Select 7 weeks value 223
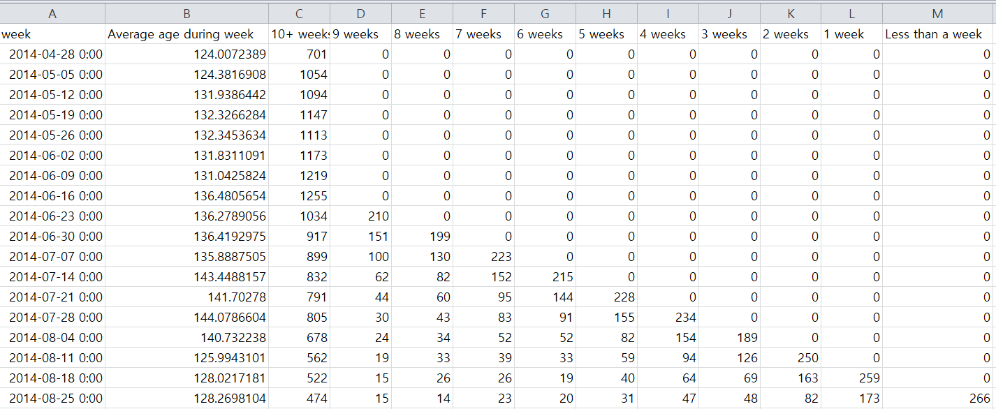 click(483, 256)
